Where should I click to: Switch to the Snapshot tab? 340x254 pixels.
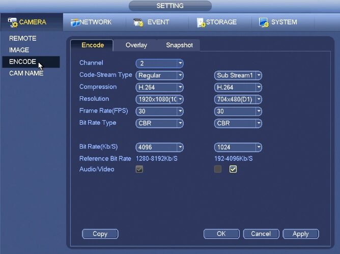click(179, 45)
